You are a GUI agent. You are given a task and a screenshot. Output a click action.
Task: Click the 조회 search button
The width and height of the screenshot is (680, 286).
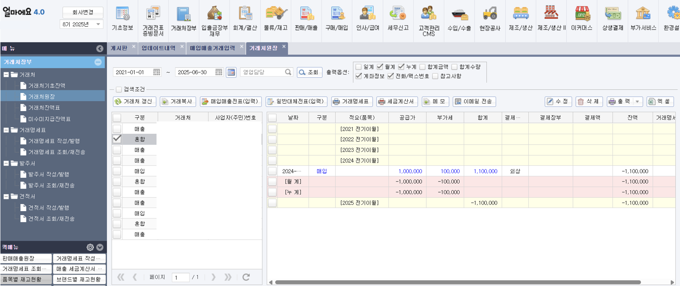[309, 72]
